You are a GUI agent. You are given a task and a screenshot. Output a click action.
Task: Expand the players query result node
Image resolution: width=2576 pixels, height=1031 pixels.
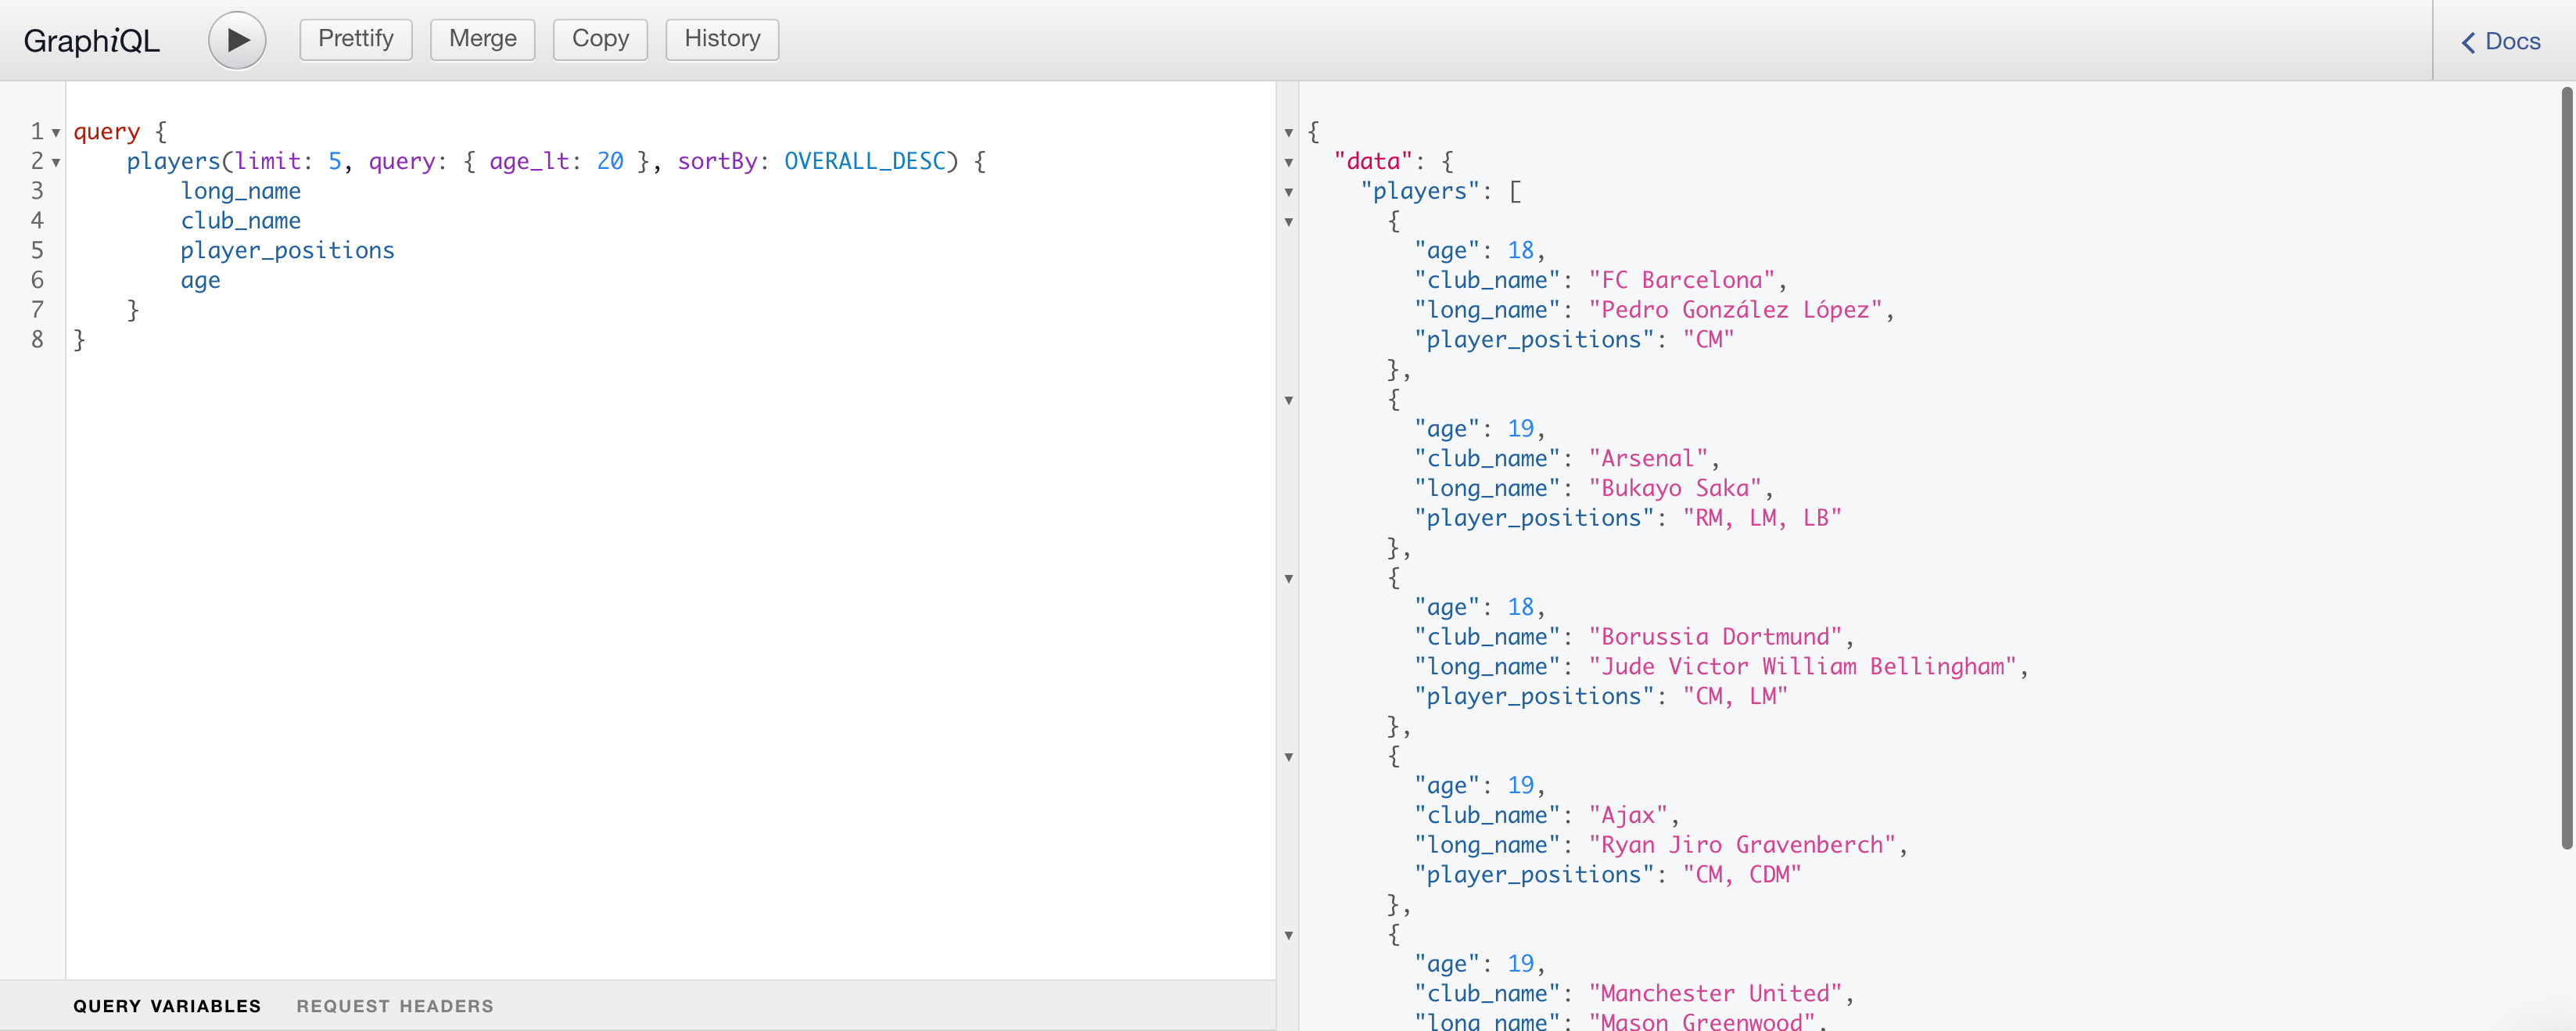(1293, 189)
